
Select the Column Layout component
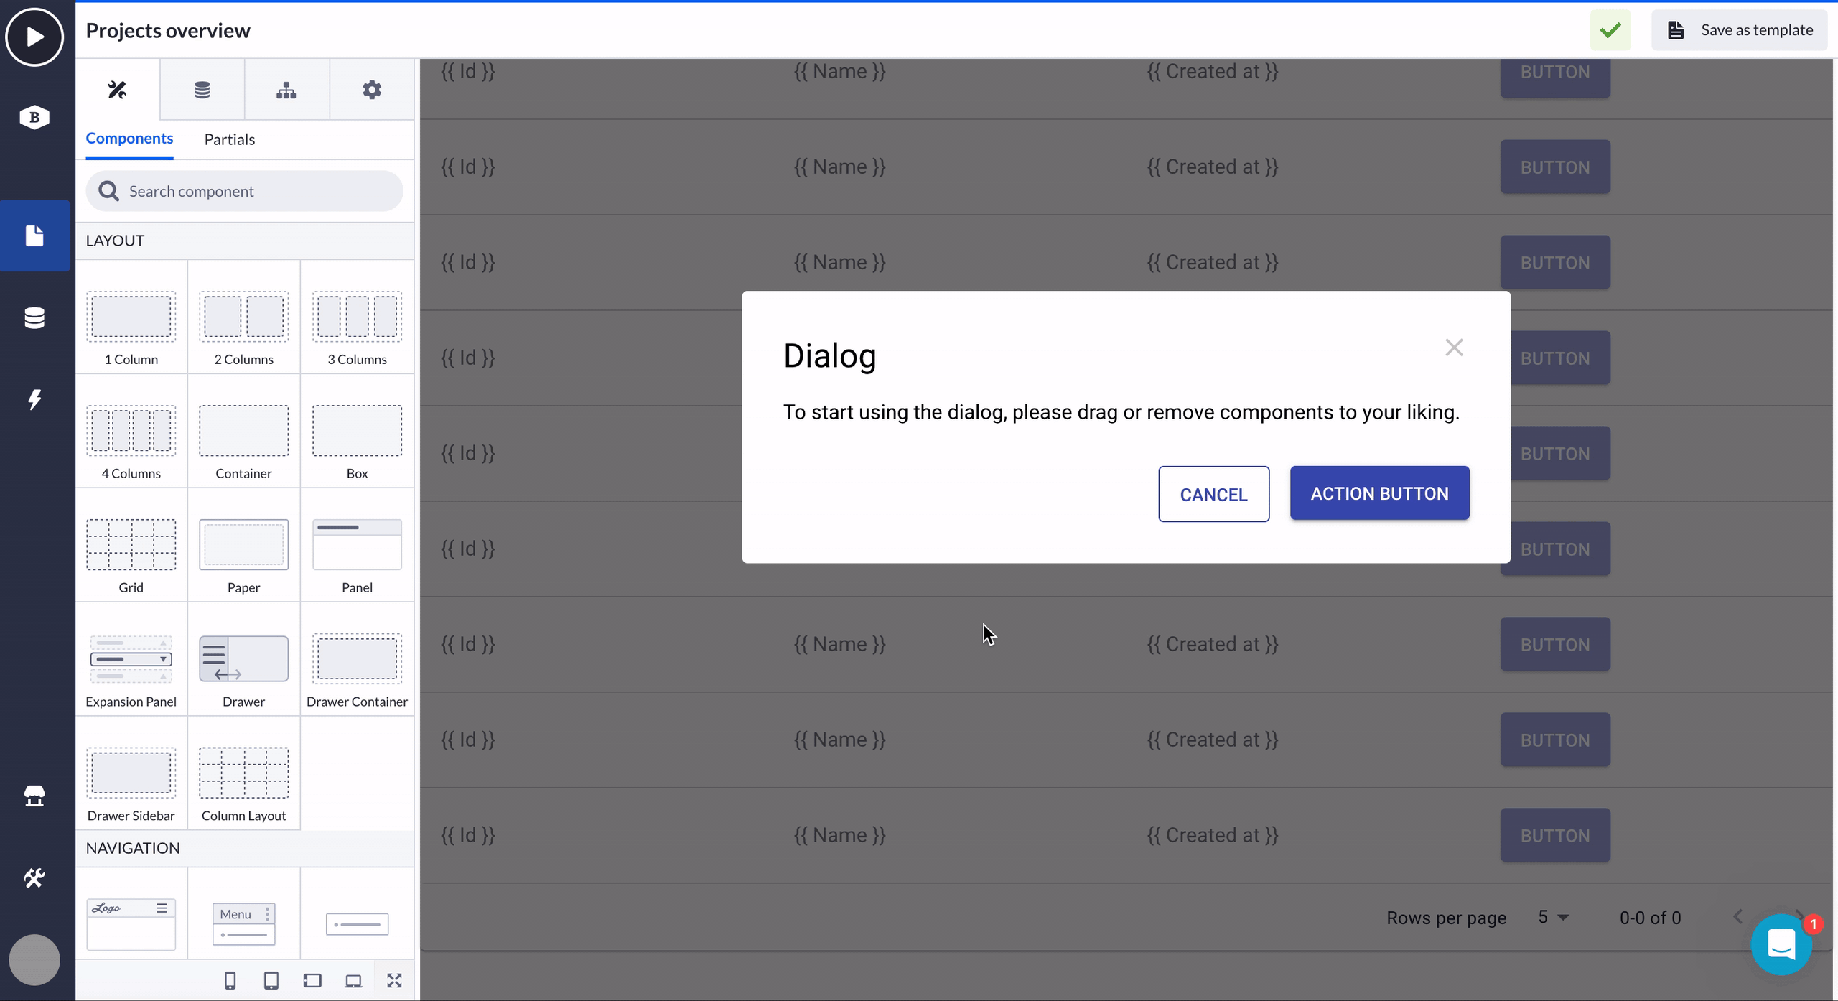point(244,773)
